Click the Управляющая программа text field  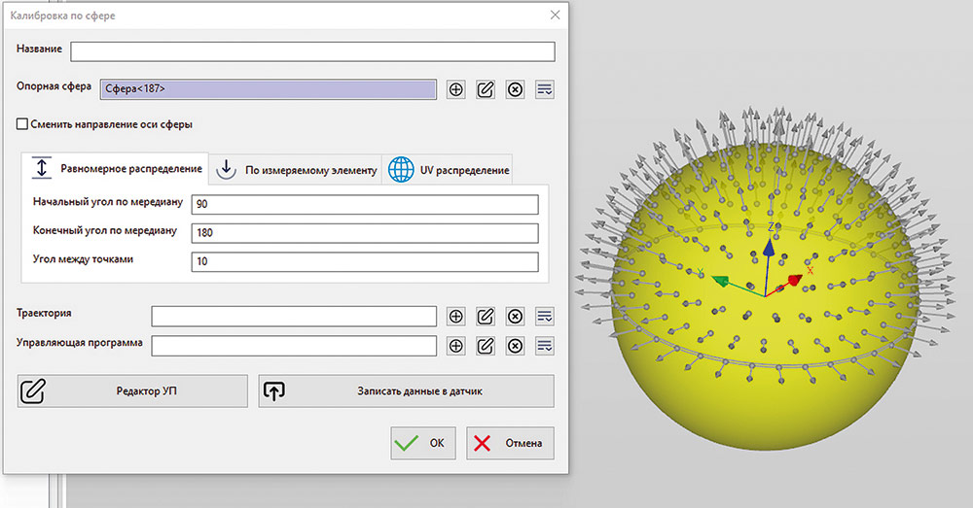(x=294, y=346)
